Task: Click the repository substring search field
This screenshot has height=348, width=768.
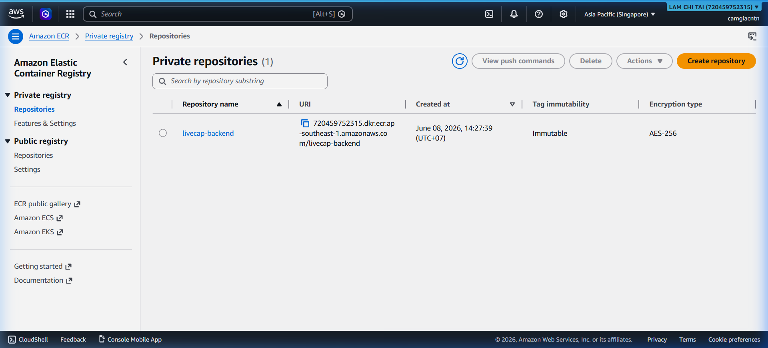Action: tap(240, 81)
